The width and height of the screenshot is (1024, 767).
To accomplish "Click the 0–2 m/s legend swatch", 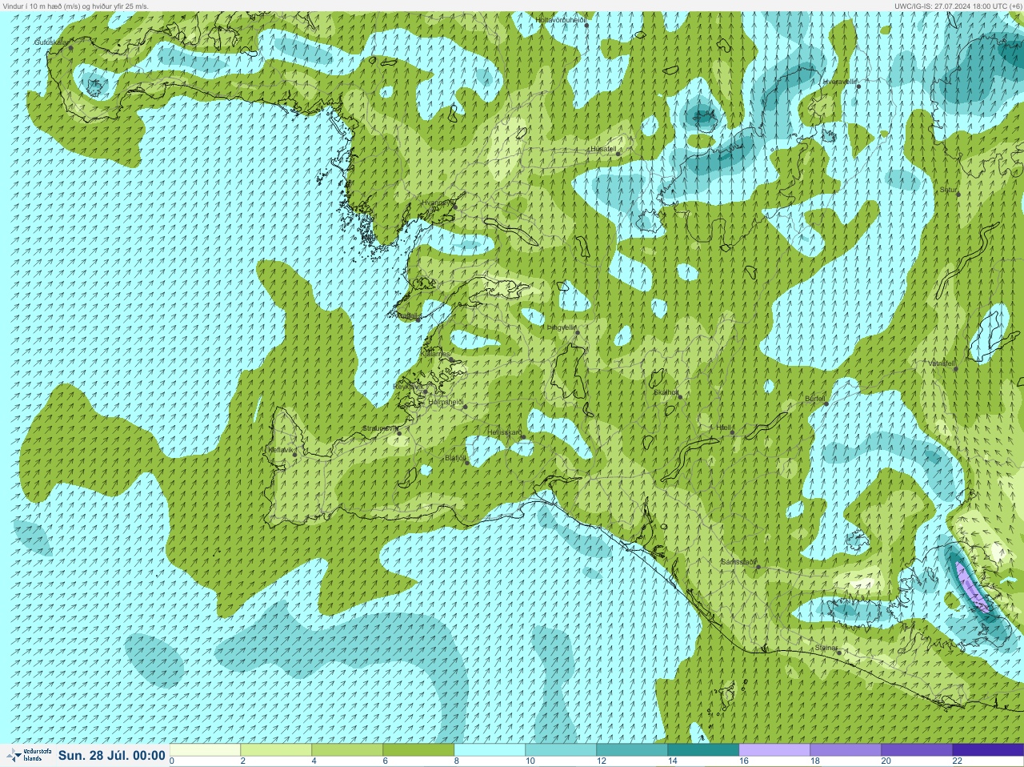I will 205,750.
